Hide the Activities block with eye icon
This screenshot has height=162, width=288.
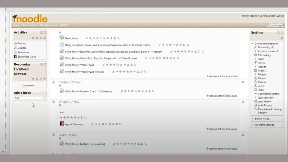click(40, 38)
